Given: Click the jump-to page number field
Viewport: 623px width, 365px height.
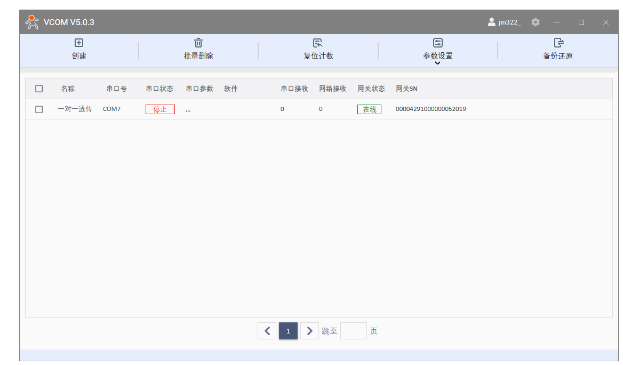Looking at the screenshot, I should tap(353, 331).
